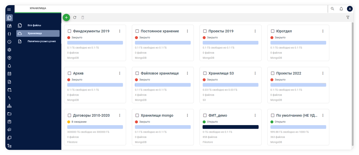Image resolution: width=359 pixels, height=155 pixels.
Task: Open the filter funnel icon
Action: click(348, 17)
